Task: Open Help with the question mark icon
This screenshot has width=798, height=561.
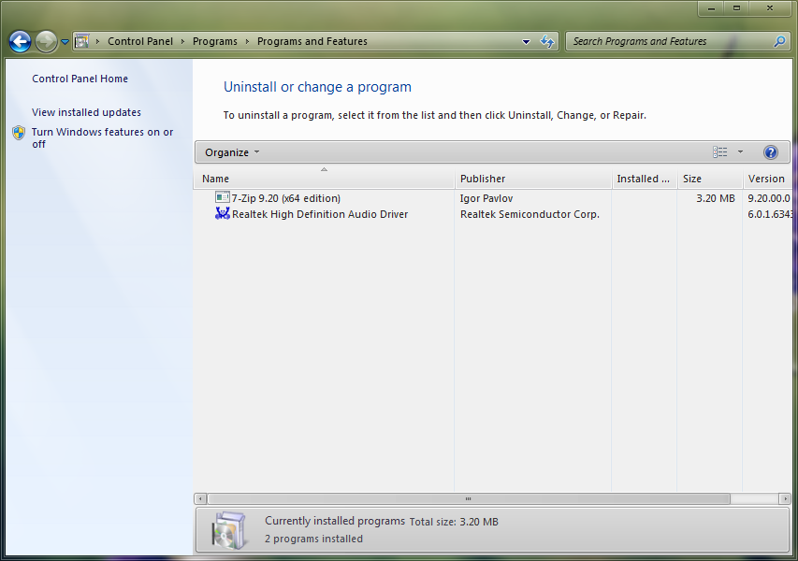Action: click(x=771, y=152)
